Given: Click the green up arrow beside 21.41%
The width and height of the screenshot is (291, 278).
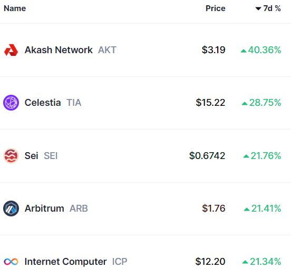Looking at the screenshot, I should (x=247, y=210).
